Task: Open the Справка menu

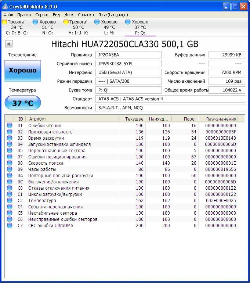Action: 86,15
